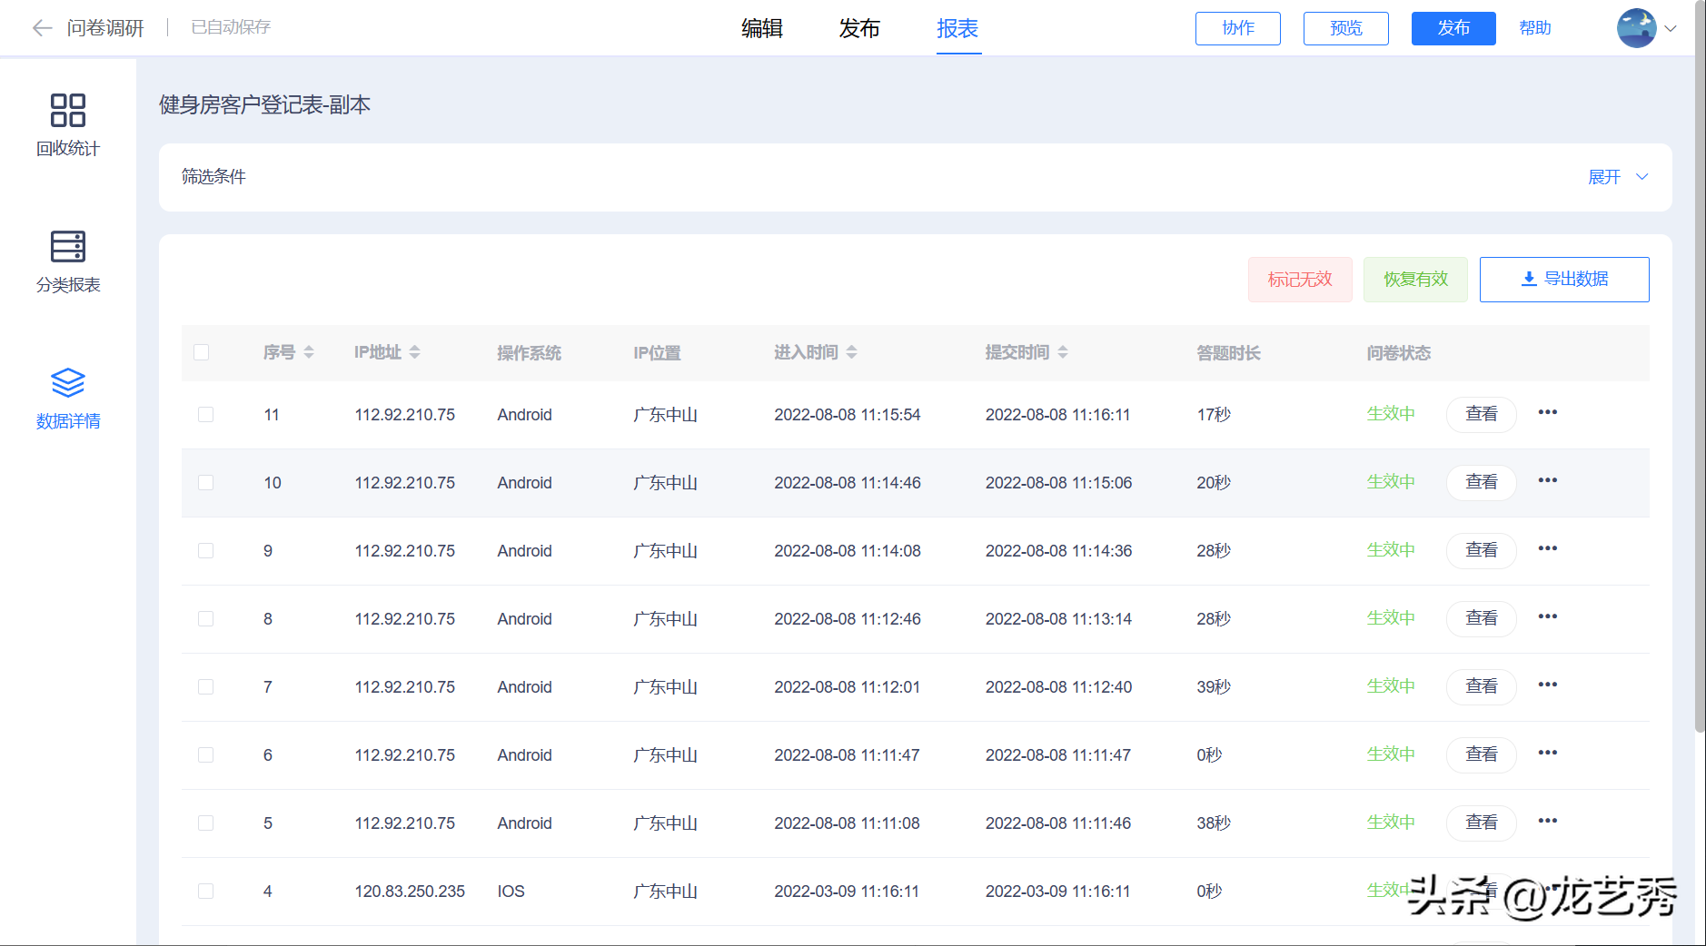The image size is (1706, 946).
Task: Sort by 序号 column sort arrows
Action: [x=309, y=352]
